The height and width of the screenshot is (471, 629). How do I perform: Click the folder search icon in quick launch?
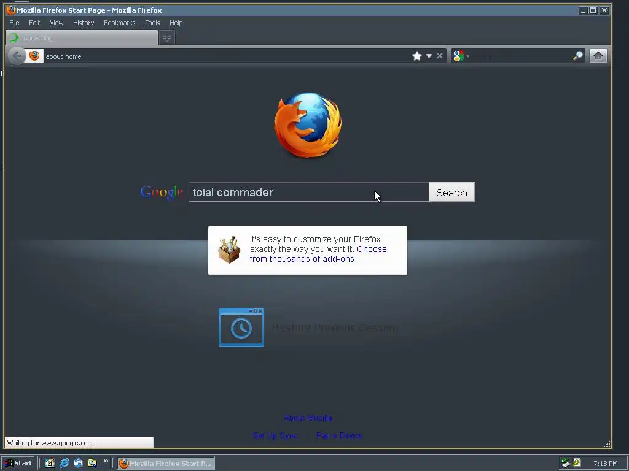(x=92, y=463)
